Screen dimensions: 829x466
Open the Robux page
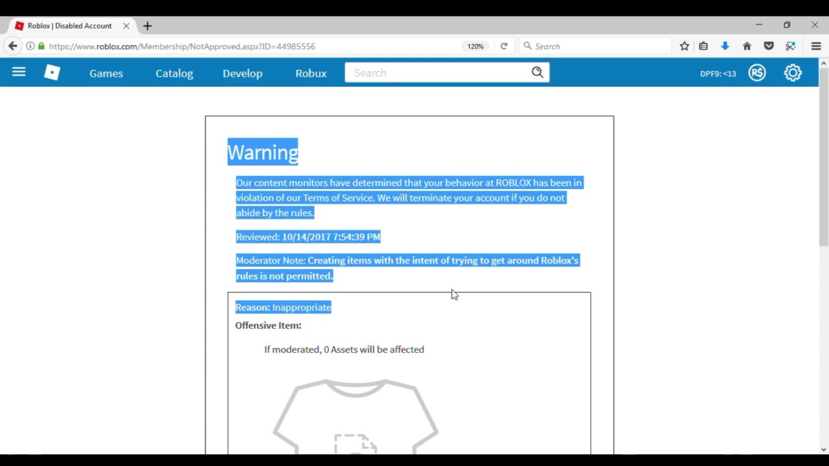coord(311,73)
